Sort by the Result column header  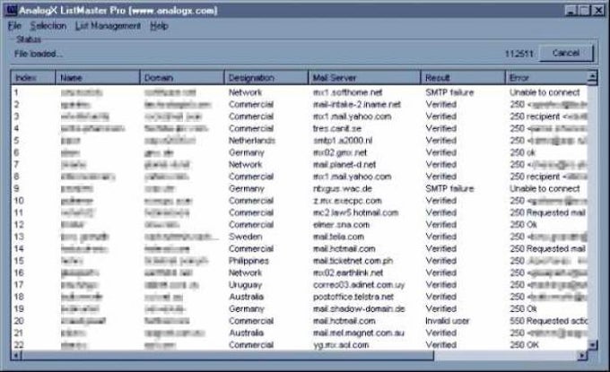point(463,78)
